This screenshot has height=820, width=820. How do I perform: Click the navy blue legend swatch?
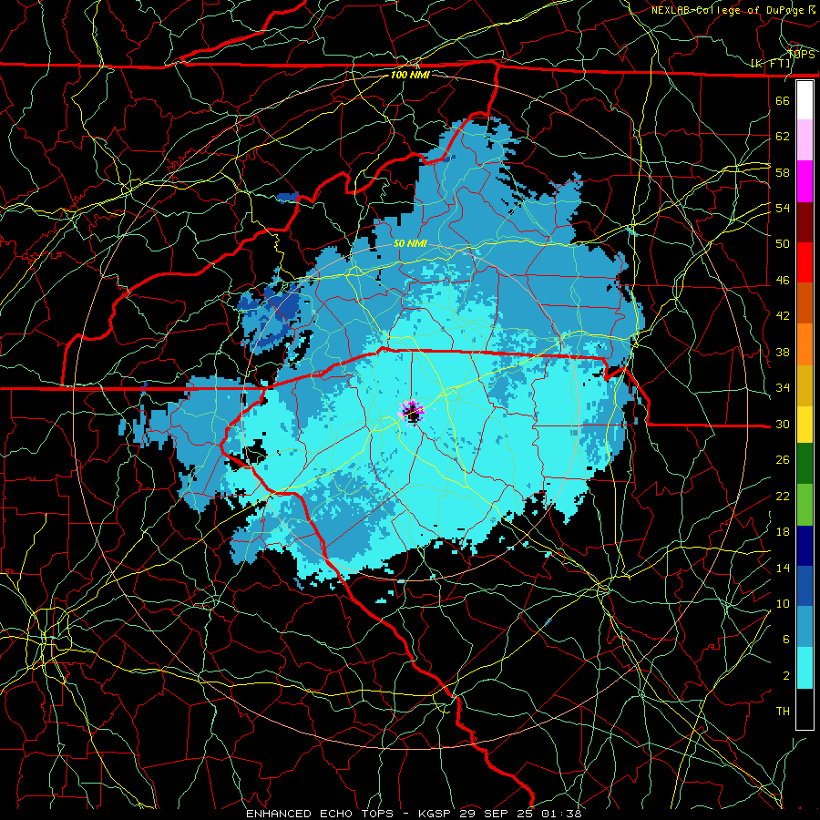tap(805, 546)
